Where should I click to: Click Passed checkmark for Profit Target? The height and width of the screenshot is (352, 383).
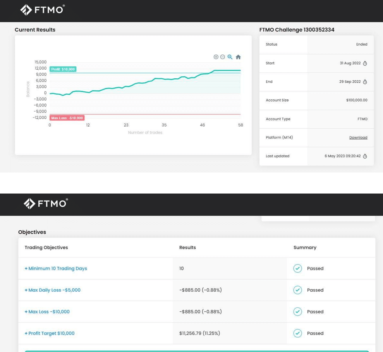coord(298,333)
